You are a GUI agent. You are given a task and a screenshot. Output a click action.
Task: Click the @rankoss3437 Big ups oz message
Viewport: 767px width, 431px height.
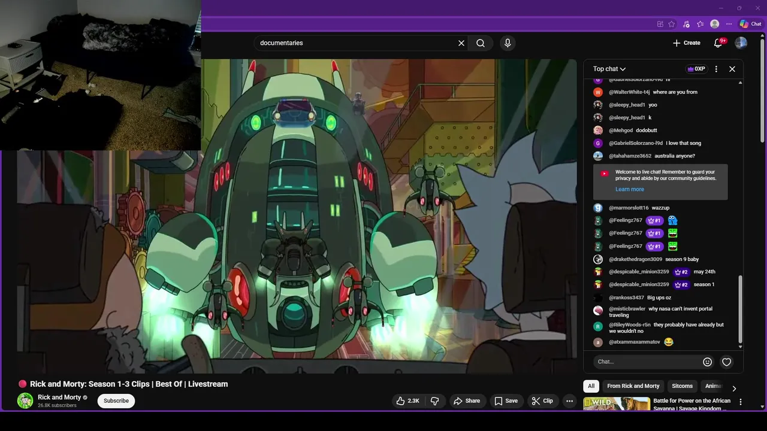pyautogui.click(x=659, y=298)
